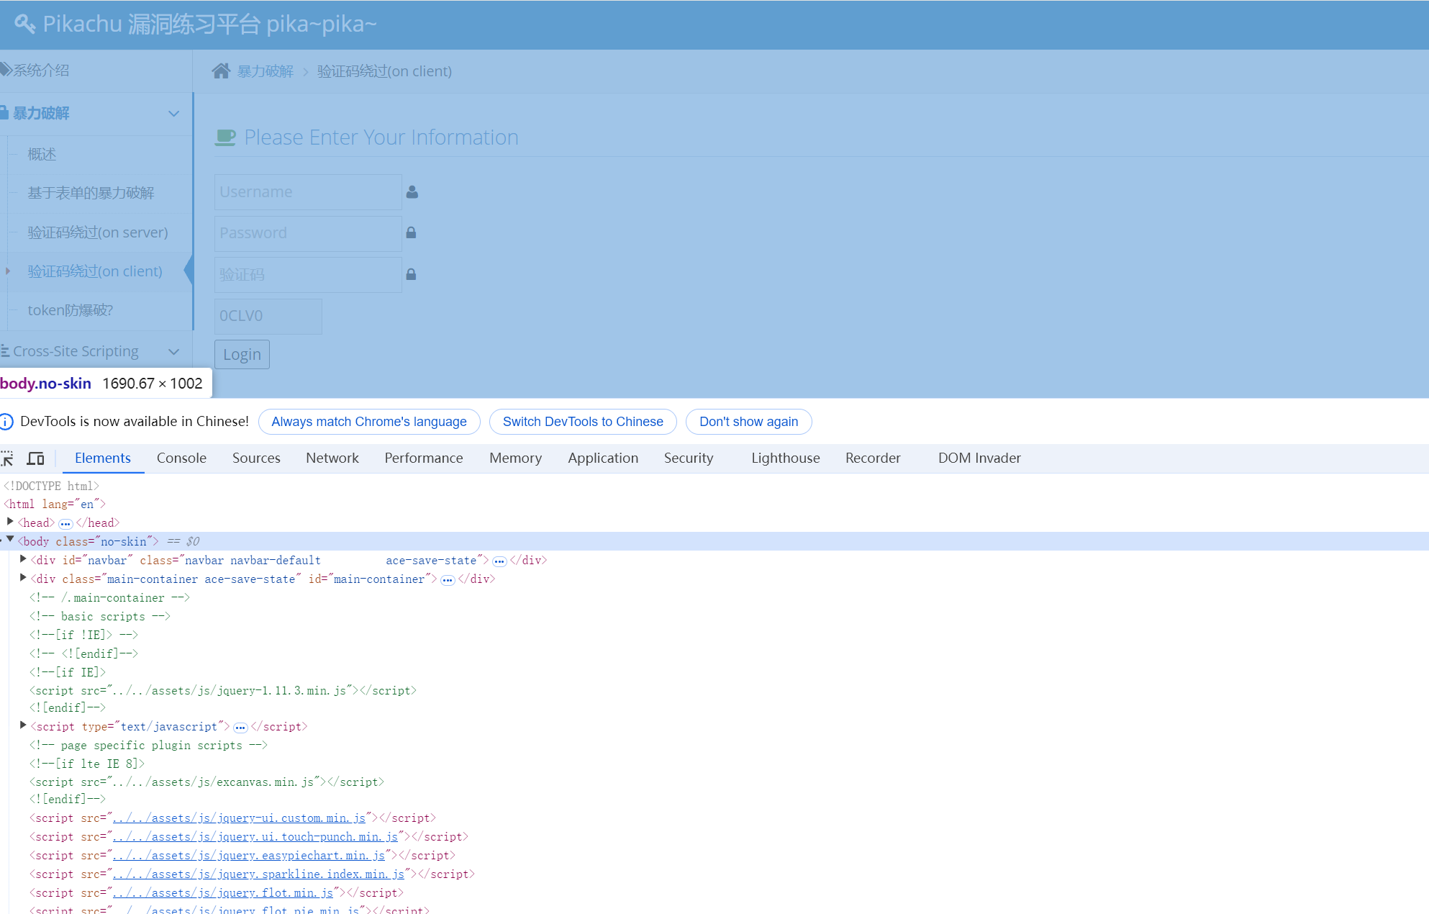Toggle the device toolbar icon
The height and width of the screenshot is (914, 1429).
tap(35, 458)
